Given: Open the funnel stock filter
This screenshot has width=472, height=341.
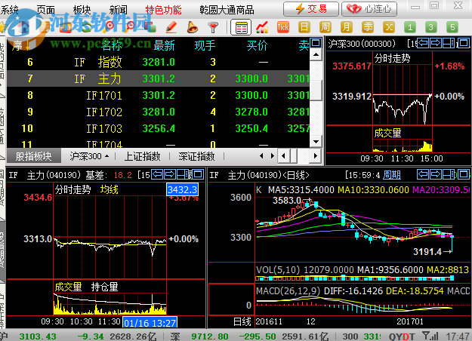Looking at the screenshot, I should [x=213, y=27].
